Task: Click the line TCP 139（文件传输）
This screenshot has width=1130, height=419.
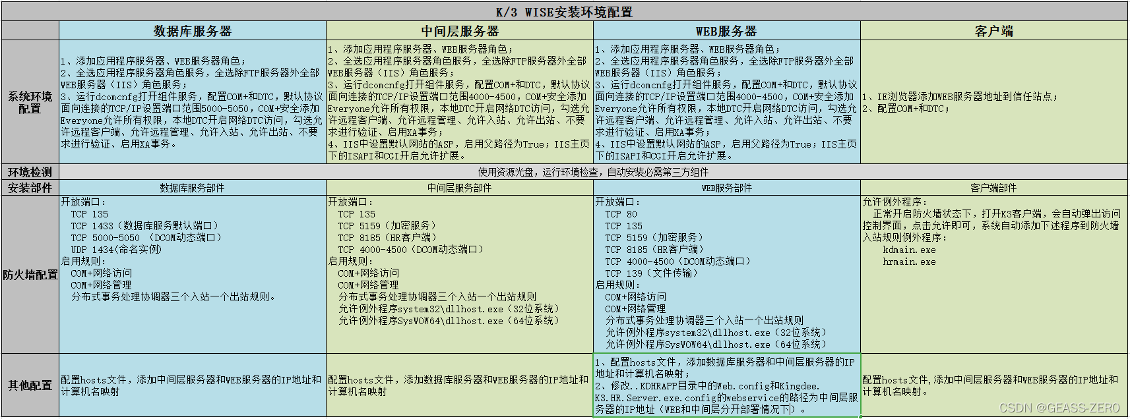Action: tap(652, 273)
